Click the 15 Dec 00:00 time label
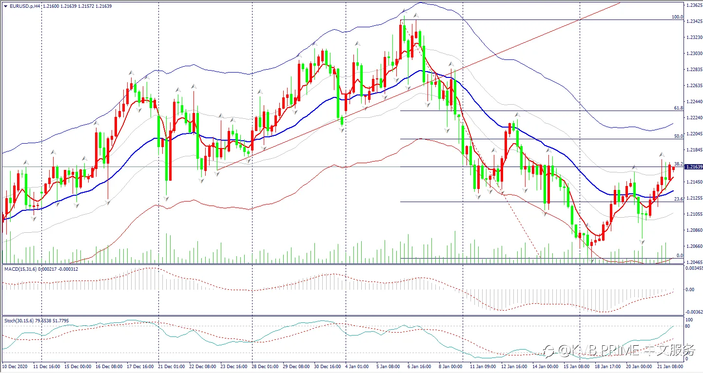Image resolution: width=703 pixels, height=373 pixels. click(x=78, y=366)
